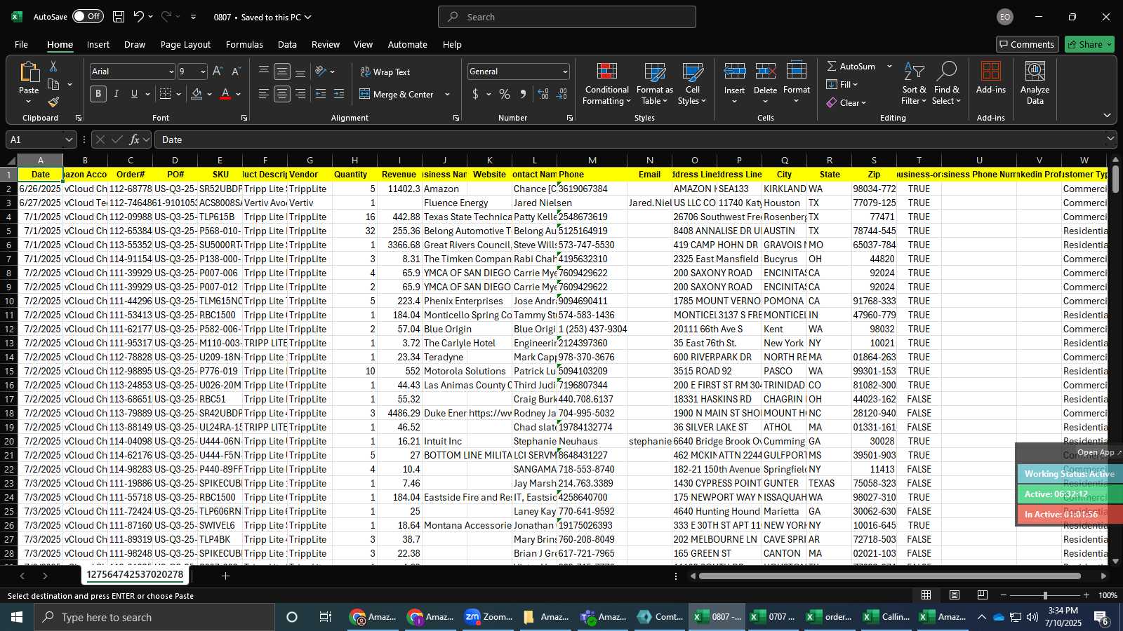Click the Cut scissors icon
Screen dimensions: 1123x631
pos(53,66)
